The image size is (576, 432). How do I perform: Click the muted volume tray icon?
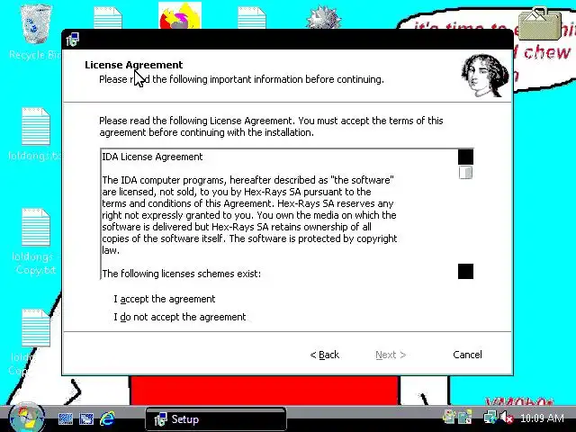coord(508,418)
